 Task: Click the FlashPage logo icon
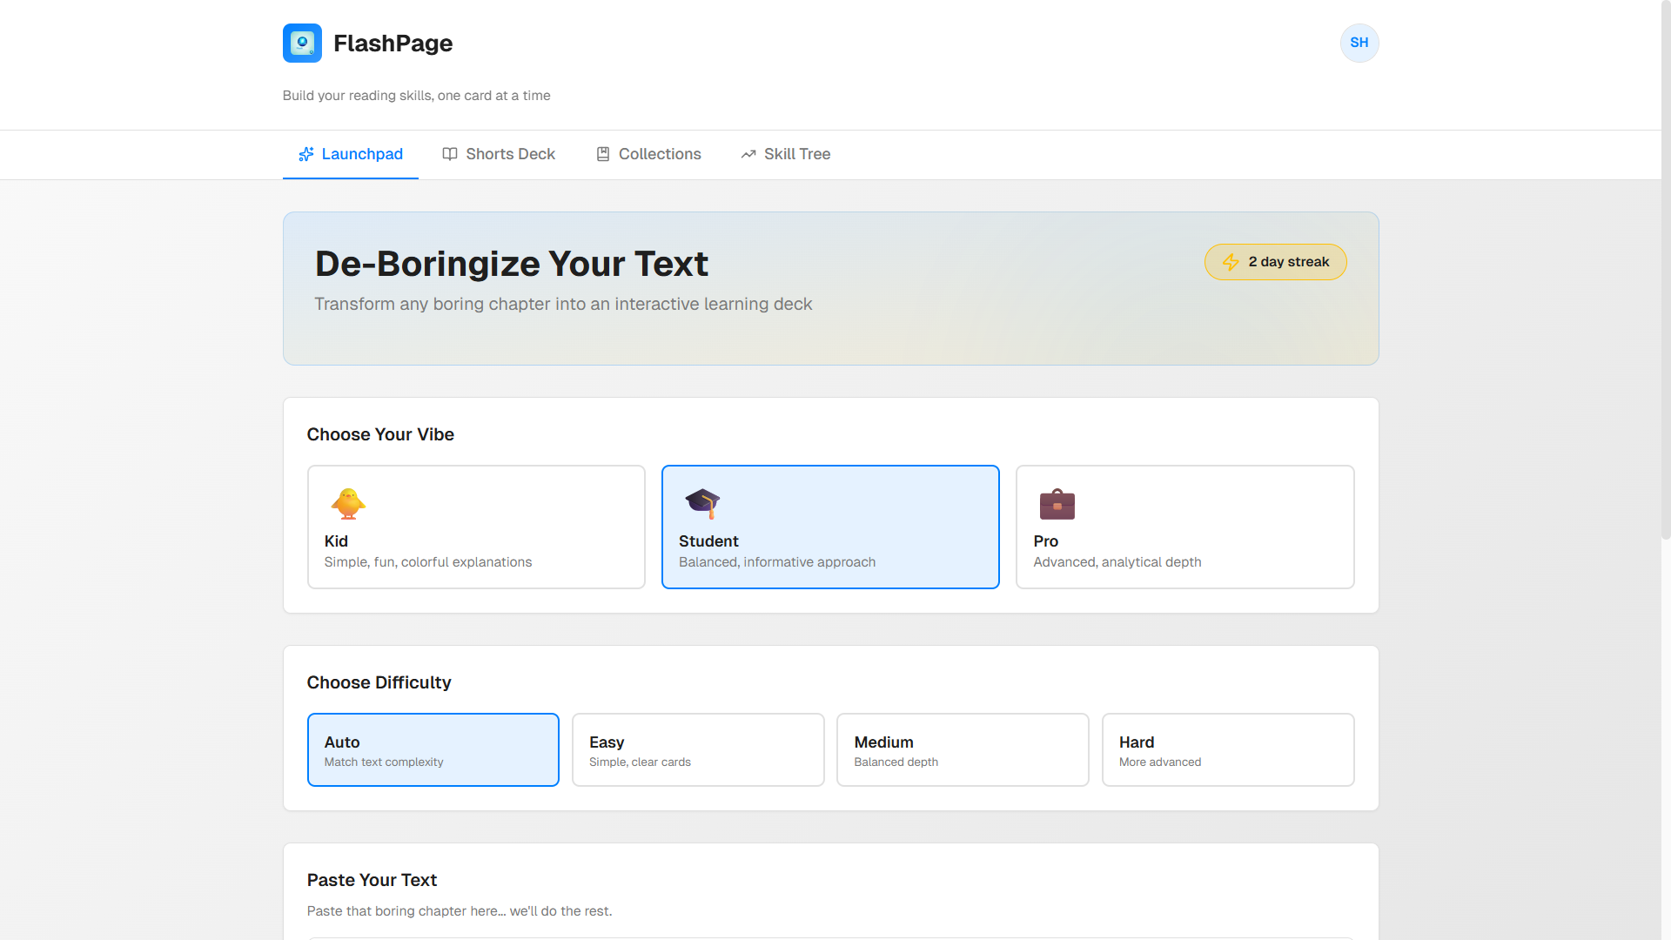(x=302, y=43)
